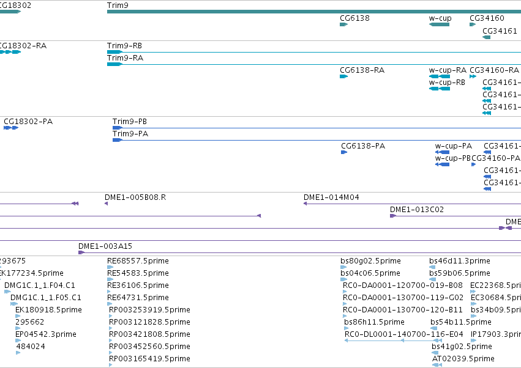Click the RE54583.5prime EST label
The height and width of the screenshot is (368, 521).
pos(138,273)
